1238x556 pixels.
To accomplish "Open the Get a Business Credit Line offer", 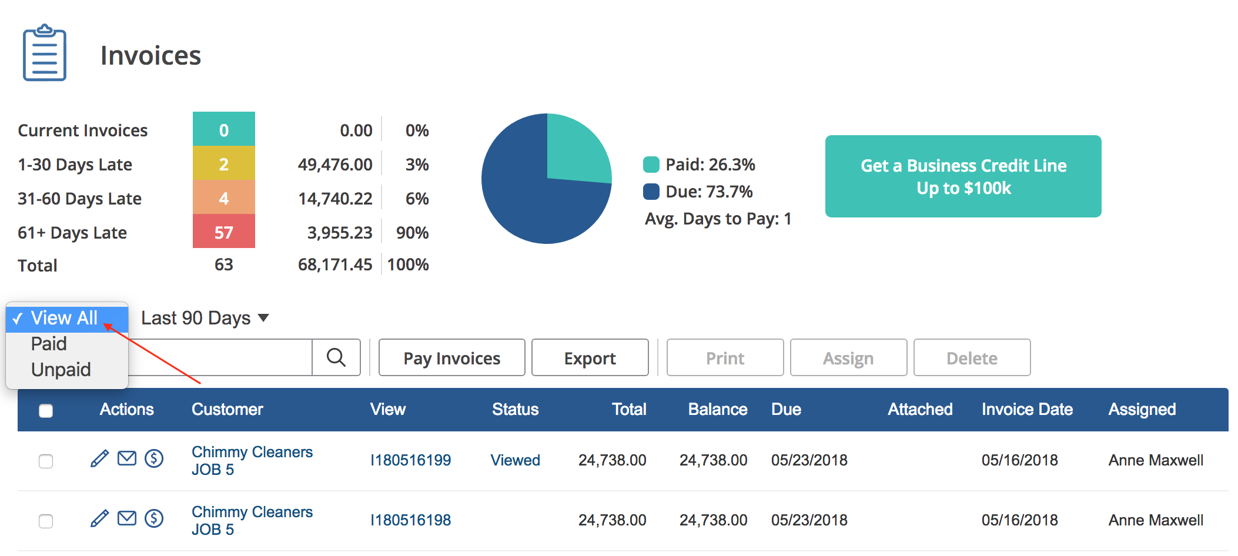I will click(963, 176).
